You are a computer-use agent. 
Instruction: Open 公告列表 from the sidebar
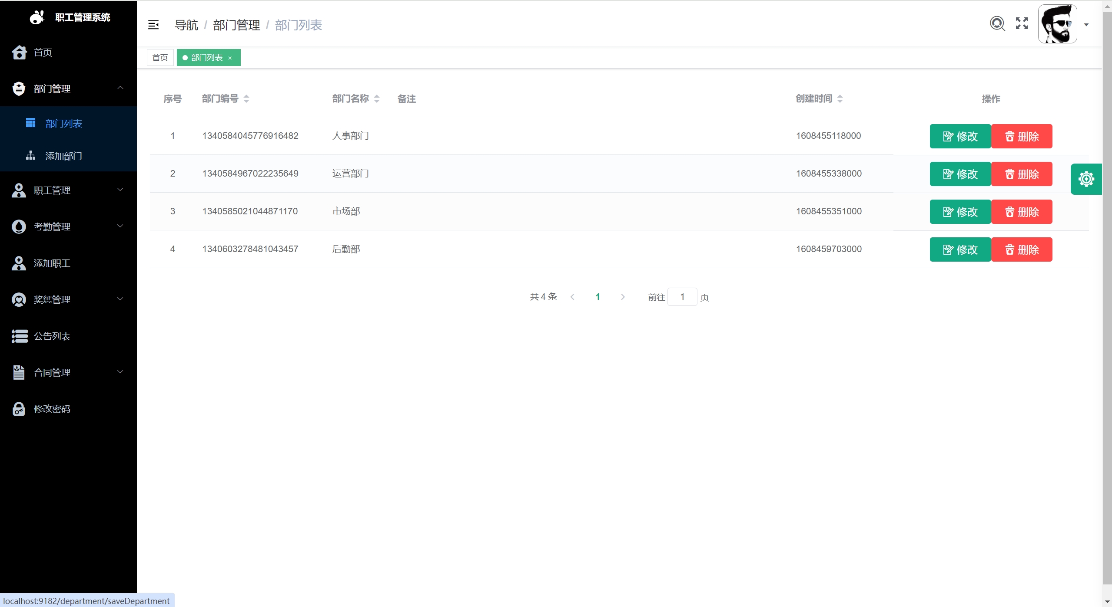coord(52,336)
